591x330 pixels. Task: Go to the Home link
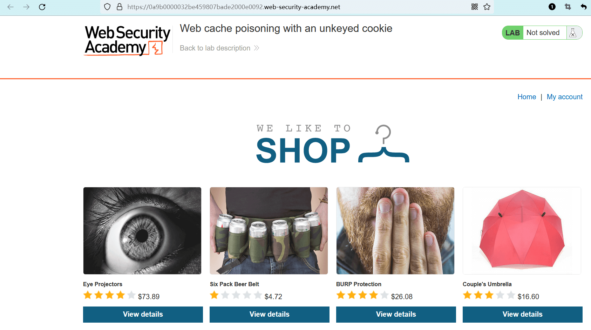click(x=527, y=97)
